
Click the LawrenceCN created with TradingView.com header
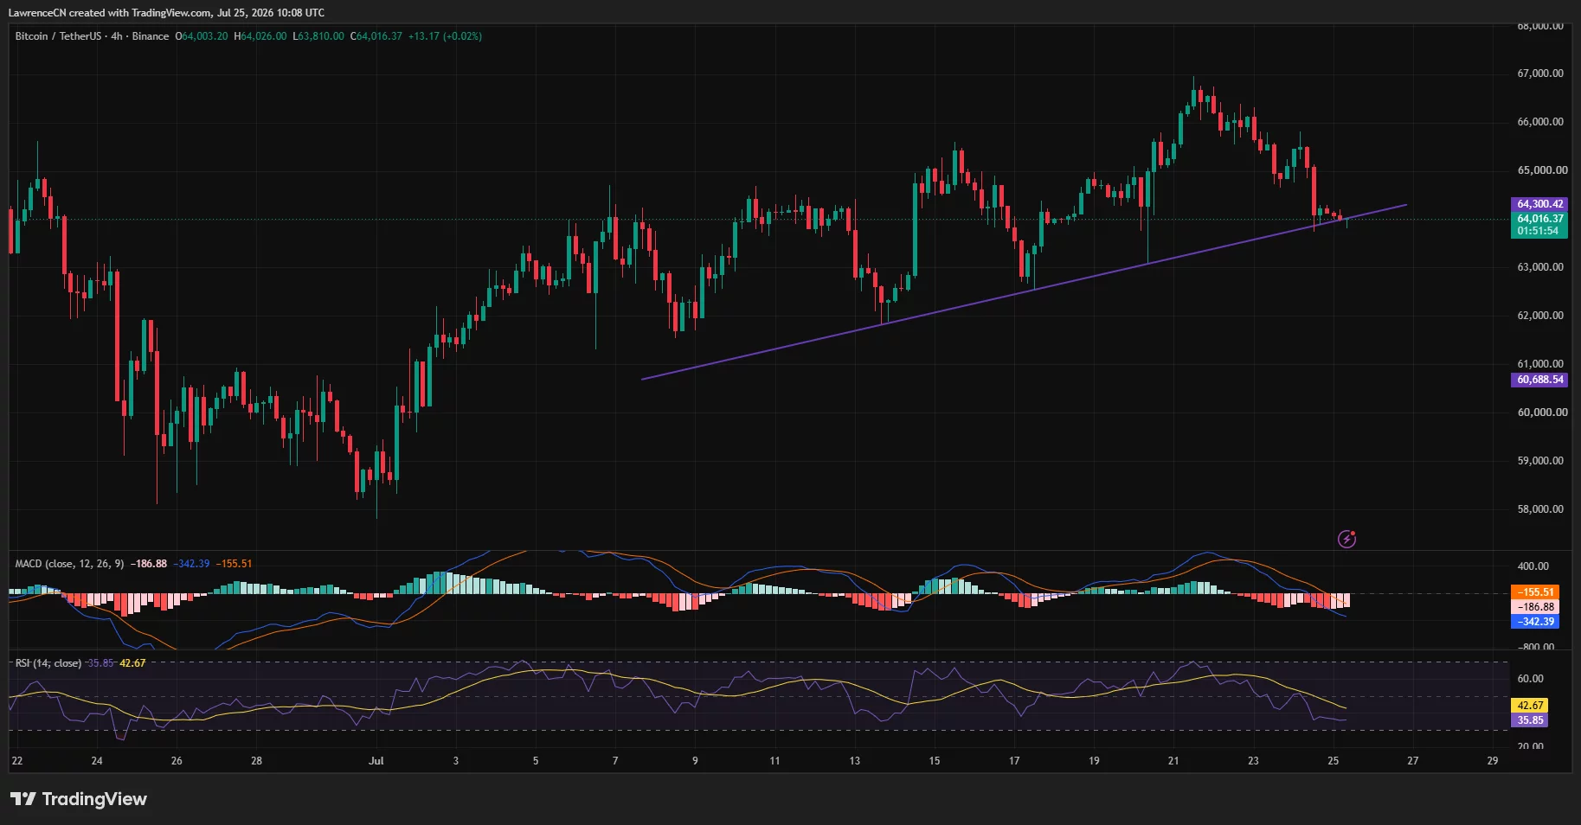[166, 12]
